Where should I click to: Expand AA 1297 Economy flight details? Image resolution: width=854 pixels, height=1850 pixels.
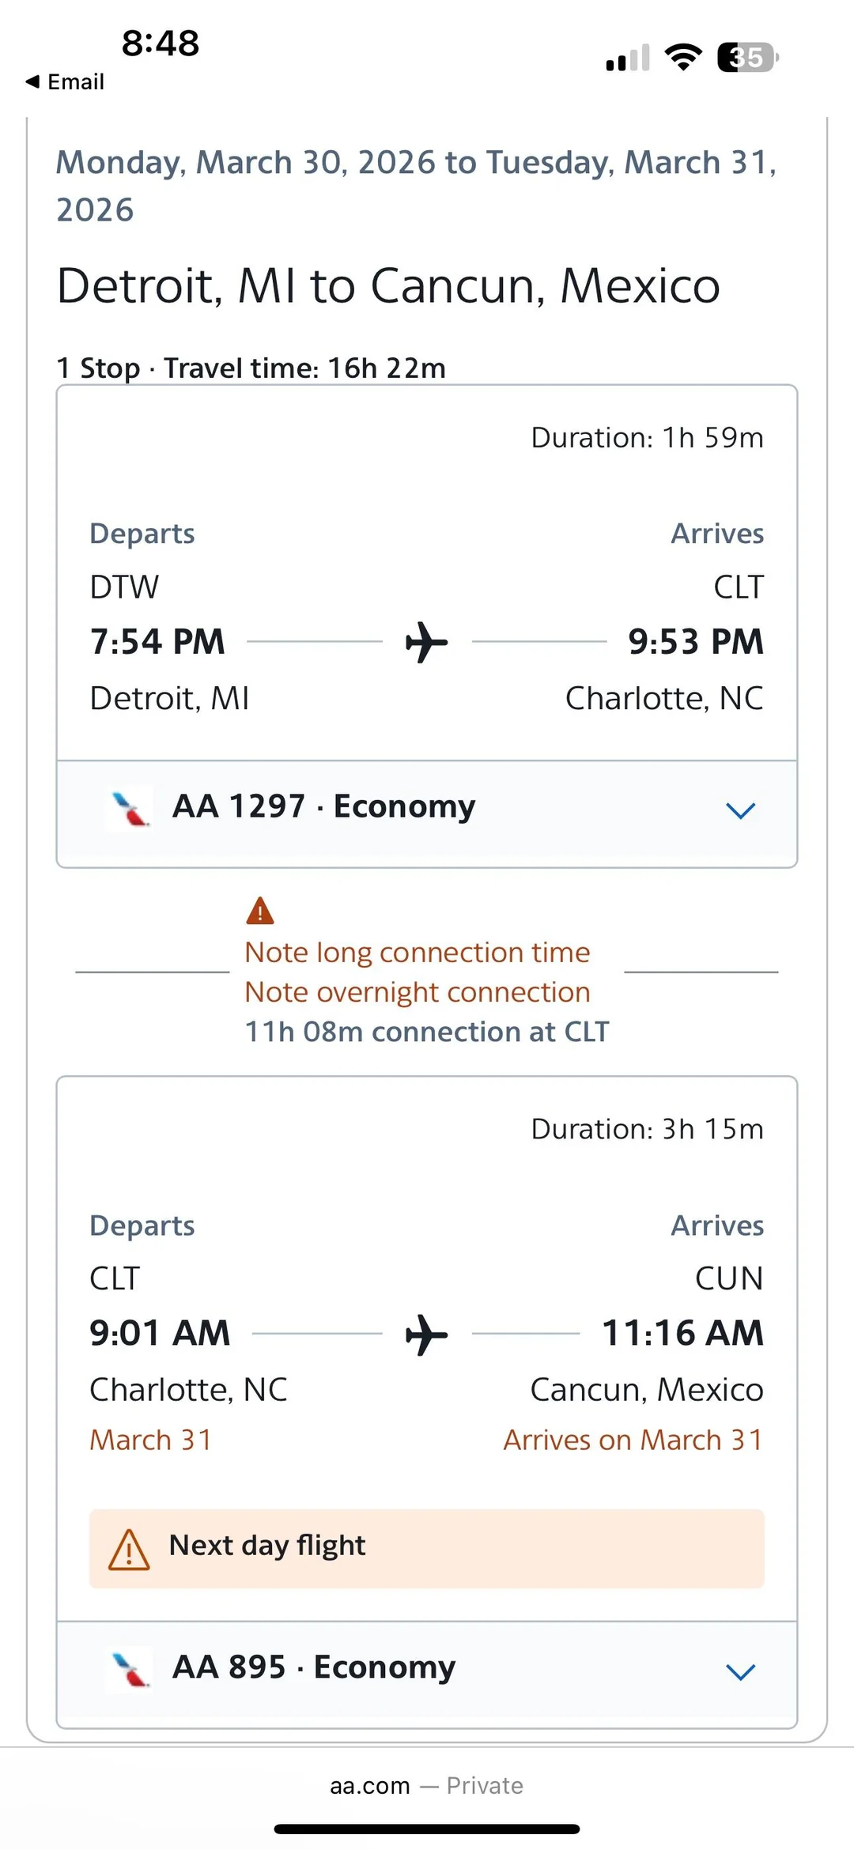[740, 810]
